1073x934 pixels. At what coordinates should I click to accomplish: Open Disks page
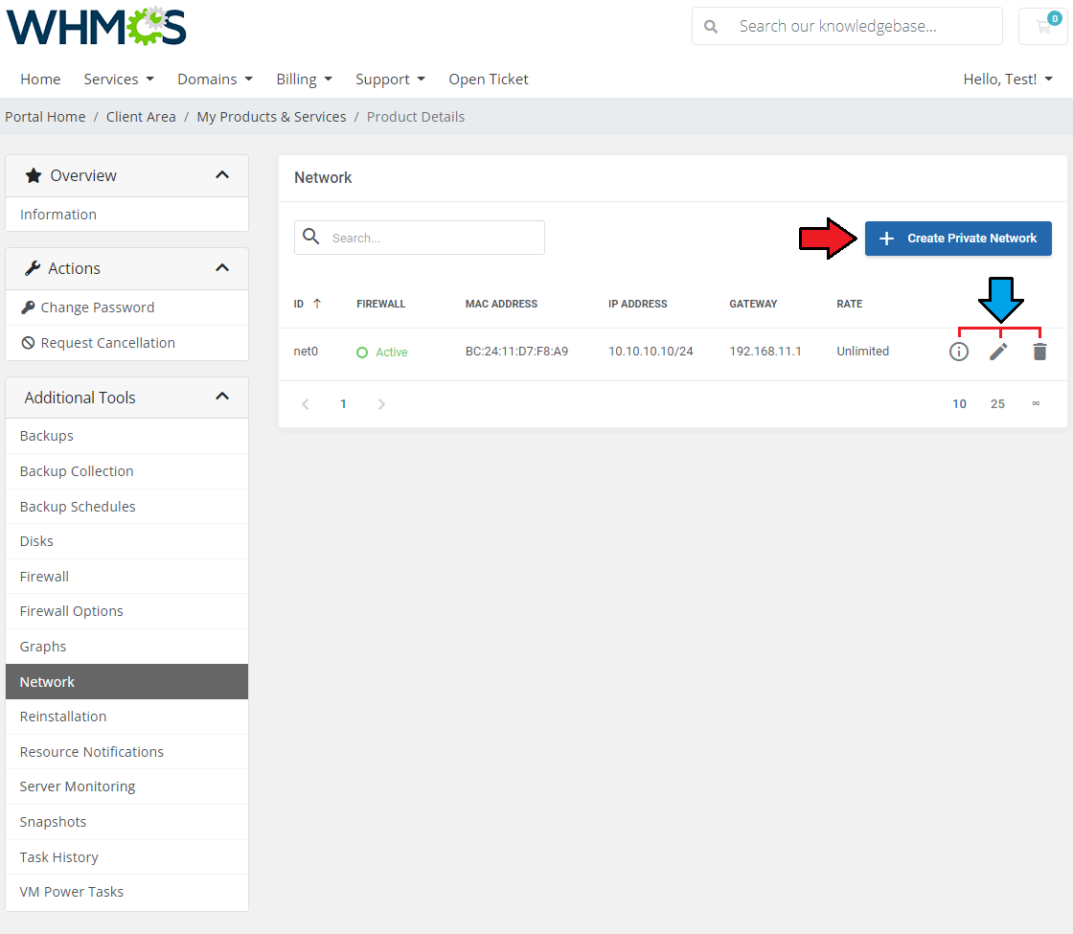[x=126, y=541]
